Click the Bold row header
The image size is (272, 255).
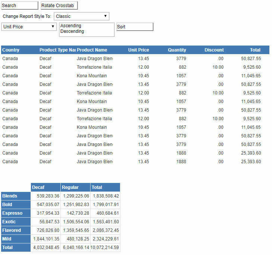pyautogui.click(x=16, y=205)
